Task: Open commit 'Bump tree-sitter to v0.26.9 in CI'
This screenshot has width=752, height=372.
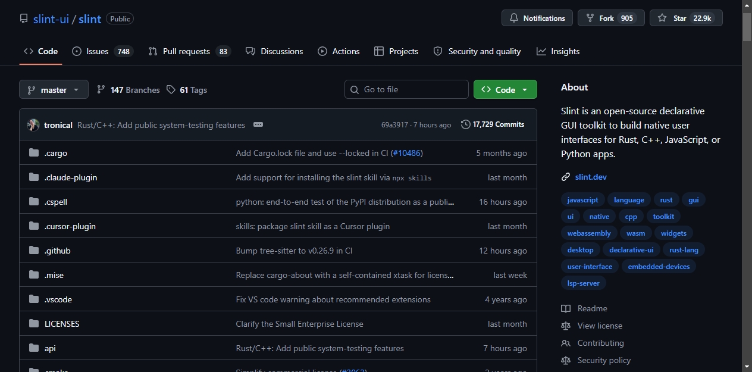Action: click(294, 251)
